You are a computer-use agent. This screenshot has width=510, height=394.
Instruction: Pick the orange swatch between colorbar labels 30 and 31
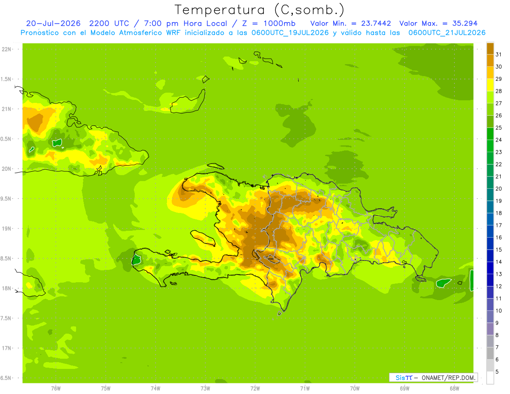click(x=490, y=60)
